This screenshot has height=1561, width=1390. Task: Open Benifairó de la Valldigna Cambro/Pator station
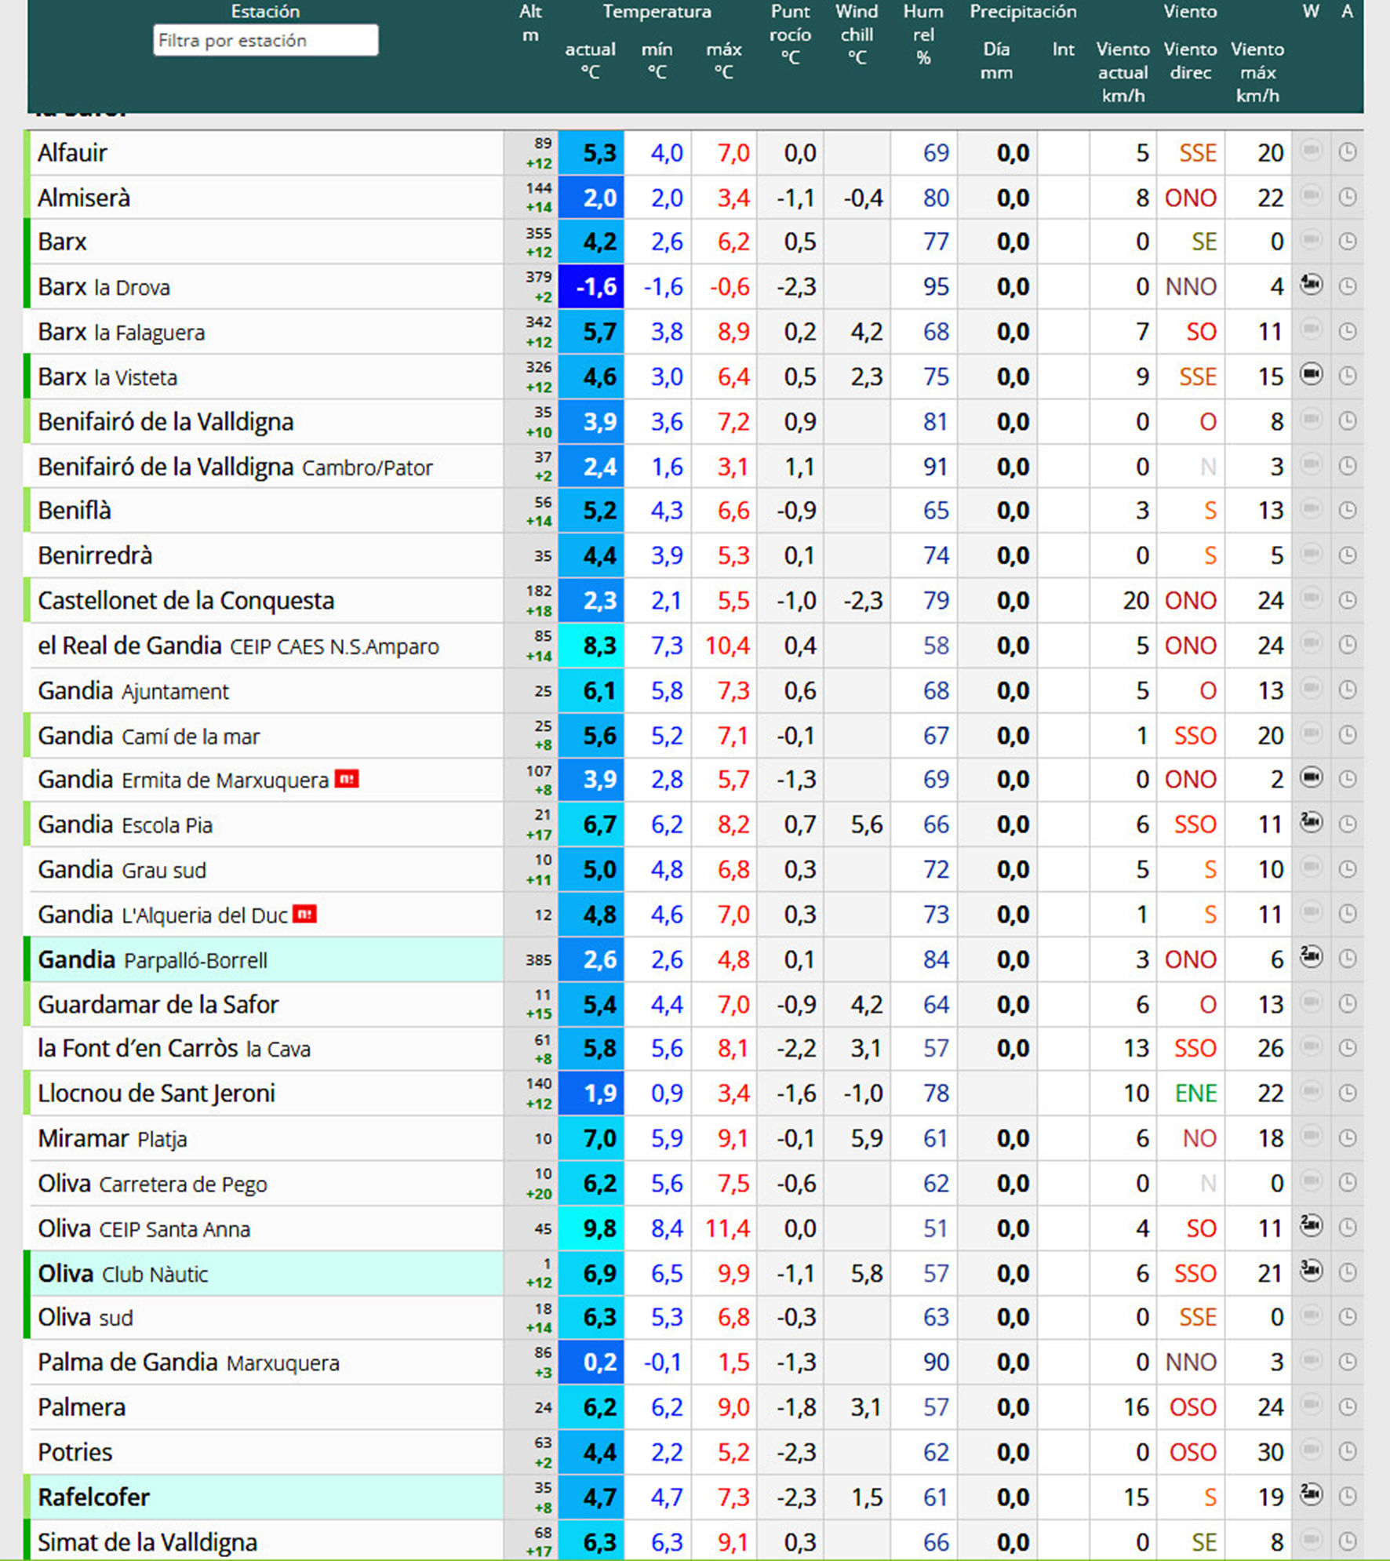click(x=235, y=467)
